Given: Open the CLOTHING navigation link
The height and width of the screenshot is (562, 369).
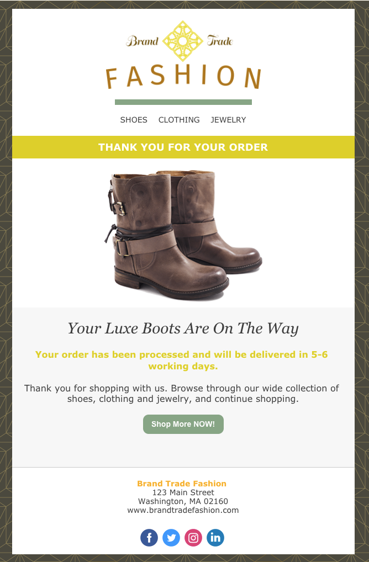Looking at the screenshot, I should [x=179, y=120].
